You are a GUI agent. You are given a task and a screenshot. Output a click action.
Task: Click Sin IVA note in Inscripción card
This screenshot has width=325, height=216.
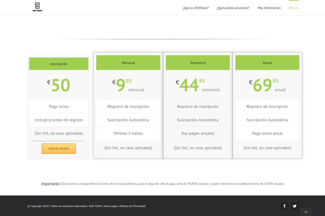[59, 133]
